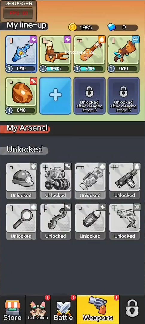
Task: Choose the molotov bottle fire weapon
Action: [90, 54]
